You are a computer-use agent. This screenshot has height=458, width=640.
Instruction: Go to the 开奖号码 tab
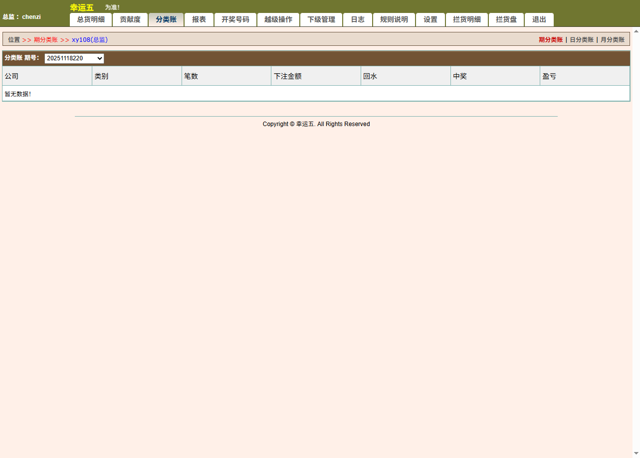pyautogui.click(x=235, y=20)
